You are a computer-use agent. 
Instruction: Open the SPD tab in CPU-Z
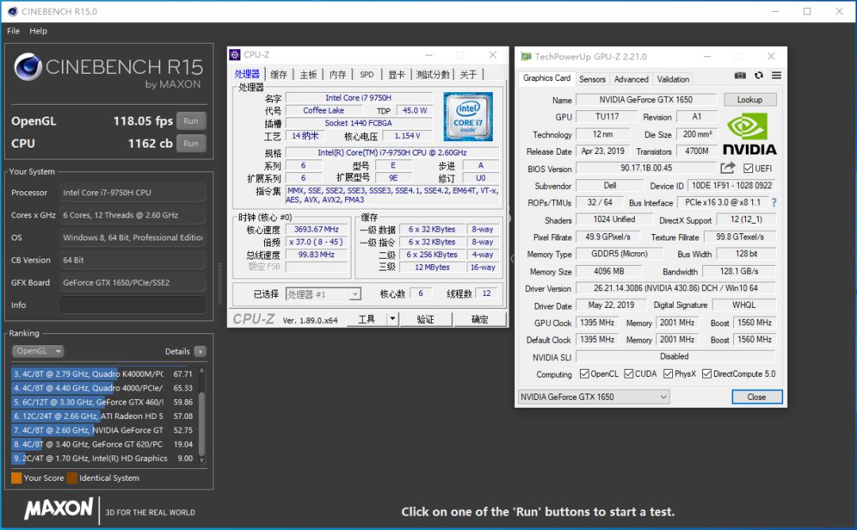(x=367, y=73)
